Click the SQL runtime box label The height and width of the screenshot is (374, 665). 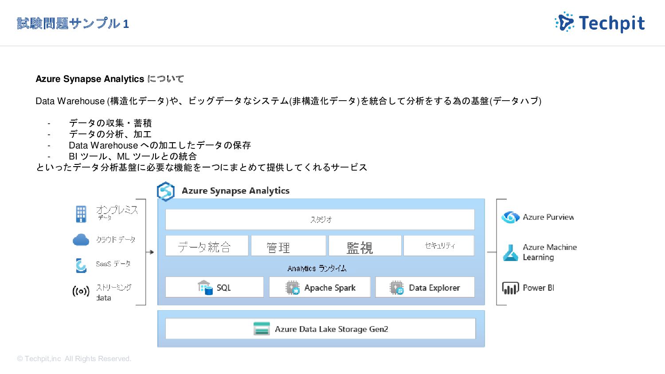click(223, 288)
